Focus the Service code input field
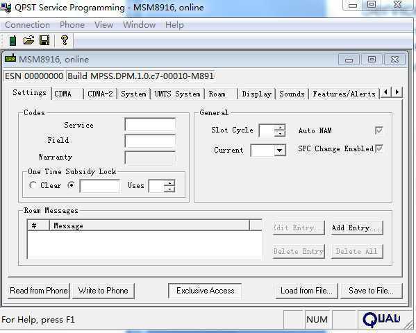This screenshot has height=333, width=416. coord(150,124)
